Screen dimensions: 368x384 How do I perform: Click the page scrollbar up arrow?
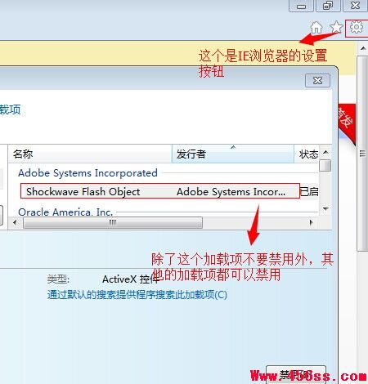(x=362, y=49)
